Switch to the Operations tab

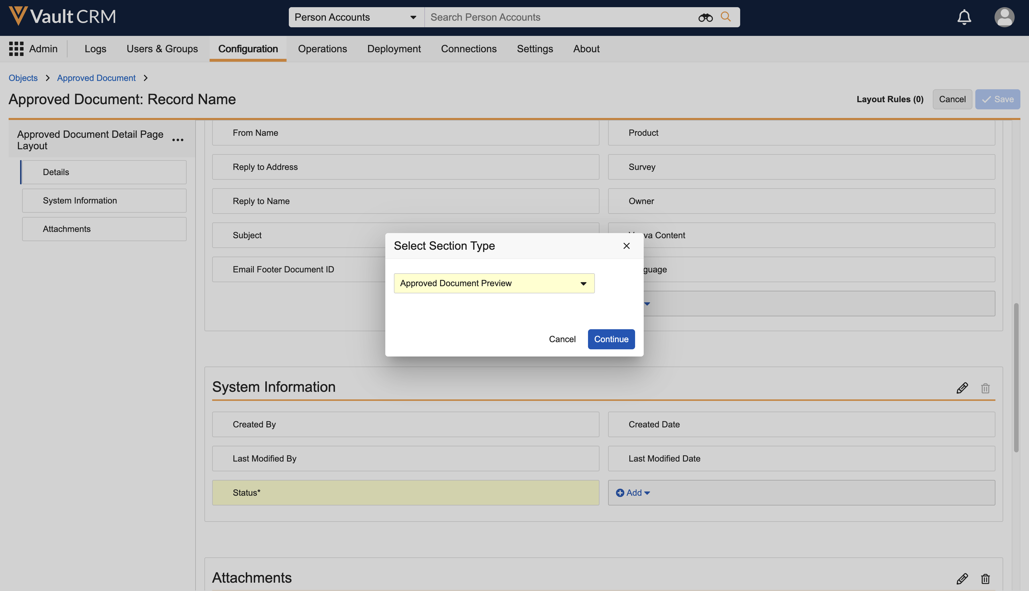[x=322, y=49]
